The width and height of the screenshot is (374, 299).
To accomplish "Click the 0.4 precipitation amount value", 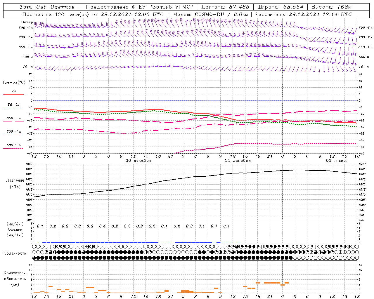I will [x=102, y=226].
